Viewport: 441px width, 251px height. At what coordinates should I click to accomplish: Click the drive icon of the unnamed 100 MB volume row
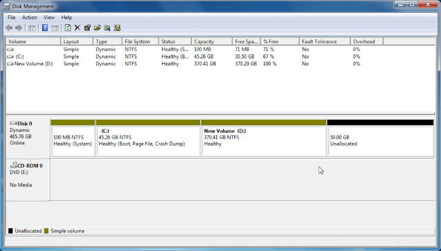[x=10, y=50]
